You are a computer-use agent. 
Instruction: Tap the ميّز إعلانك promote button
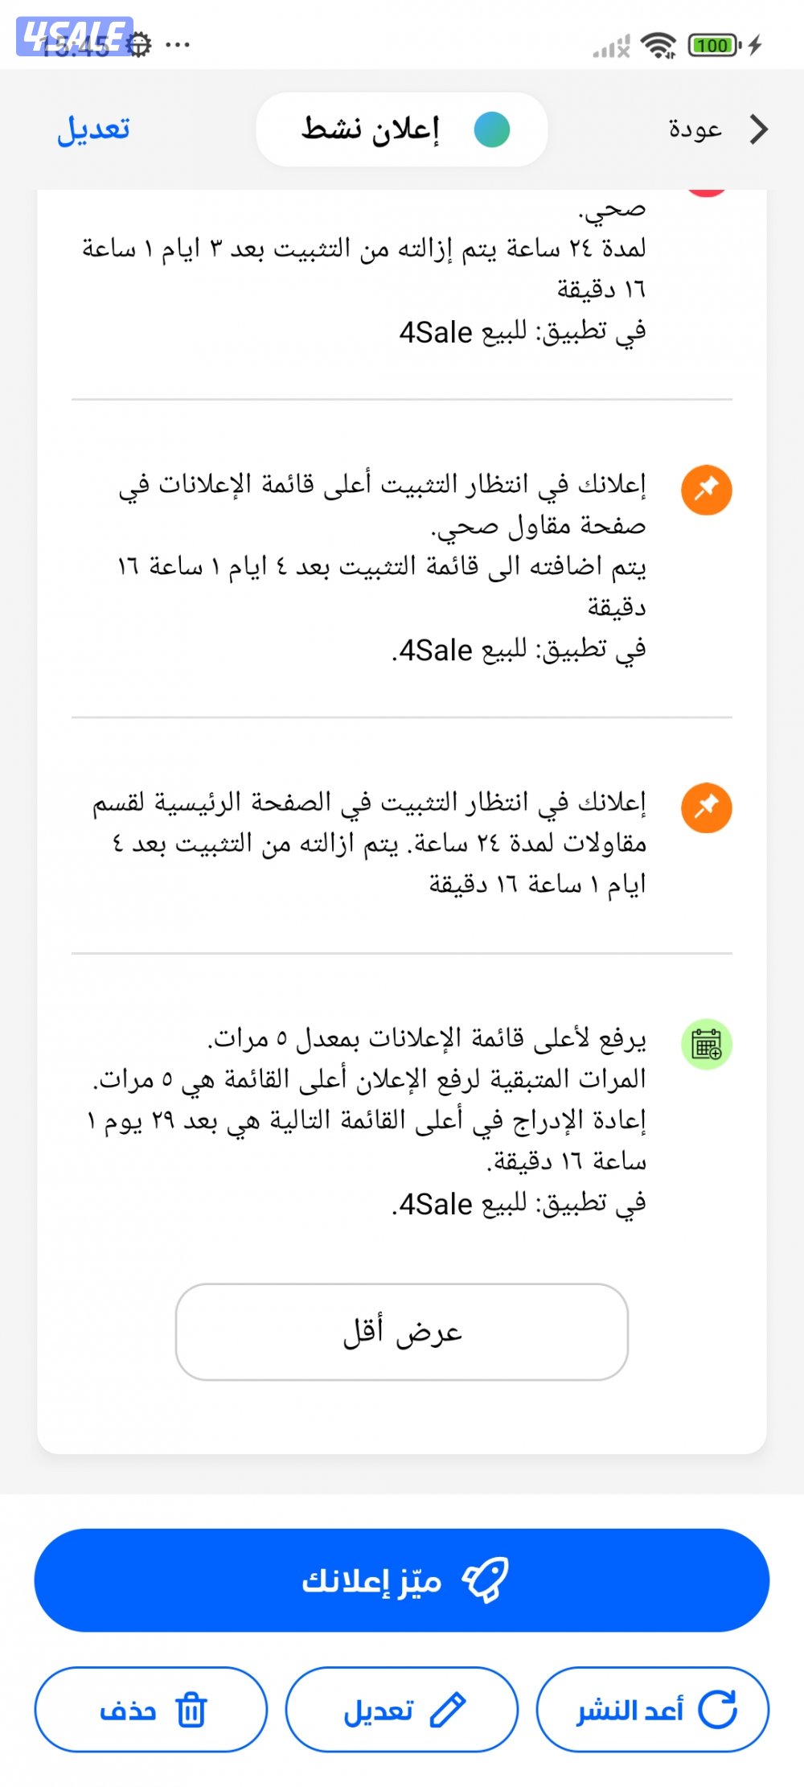(402, 1580)
